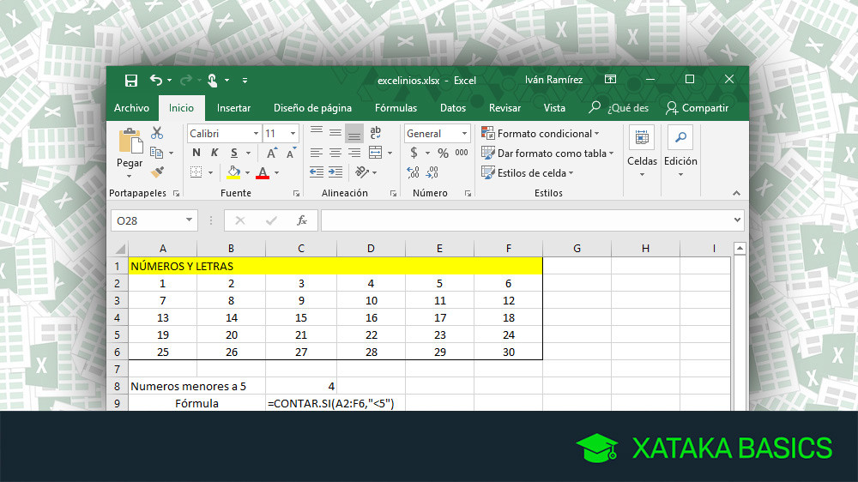Expand the General number format dropdown
Image resolution: width=858 pixels, height=482 pixels.
465,134
